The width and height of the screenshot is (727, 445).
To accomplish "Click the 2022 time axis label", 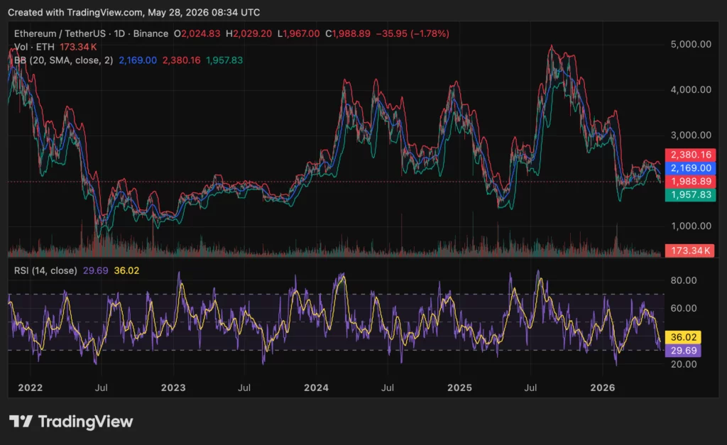I will (30, 388).
